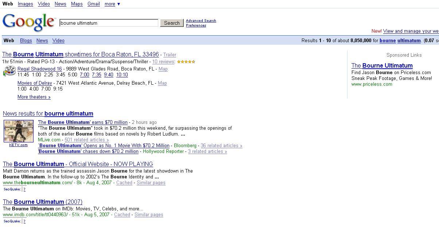The height and width of the screenshot is (230, 439).
Task: Open the 'more' dropdown menu
Action: coord(112,4)
